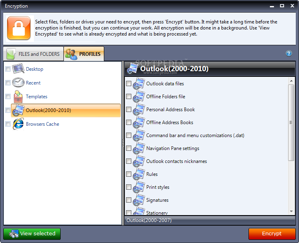Check the Navigation Pane settings checkbox
299x243 pixels.
(129, 148)
